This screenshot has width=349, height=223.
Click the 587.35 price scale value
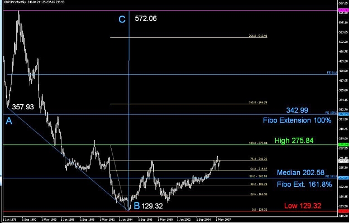click(343, 3)
